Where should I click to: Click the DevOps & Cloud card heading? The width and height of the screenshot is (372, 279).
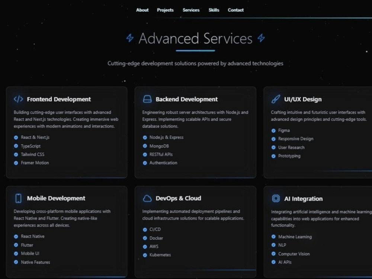(178, 198)
